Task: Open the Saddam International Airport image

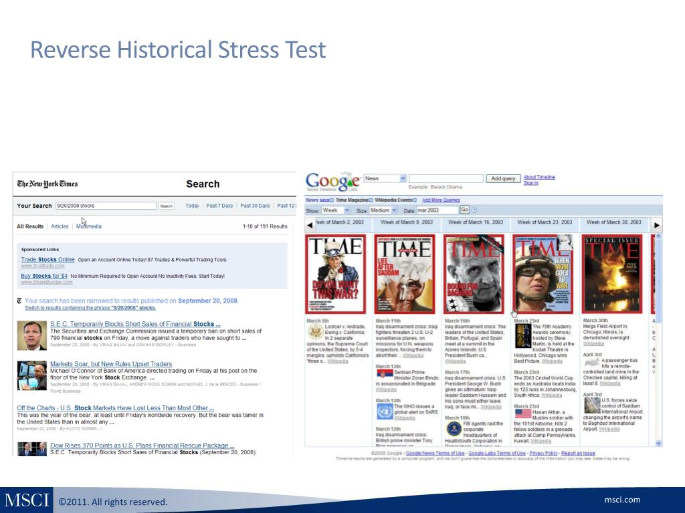Action: tap(592, 405)
